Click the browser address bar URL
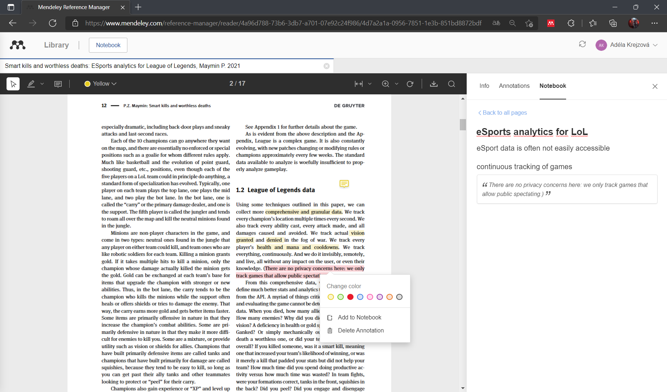The image size is (667, 392). (283, 23)
